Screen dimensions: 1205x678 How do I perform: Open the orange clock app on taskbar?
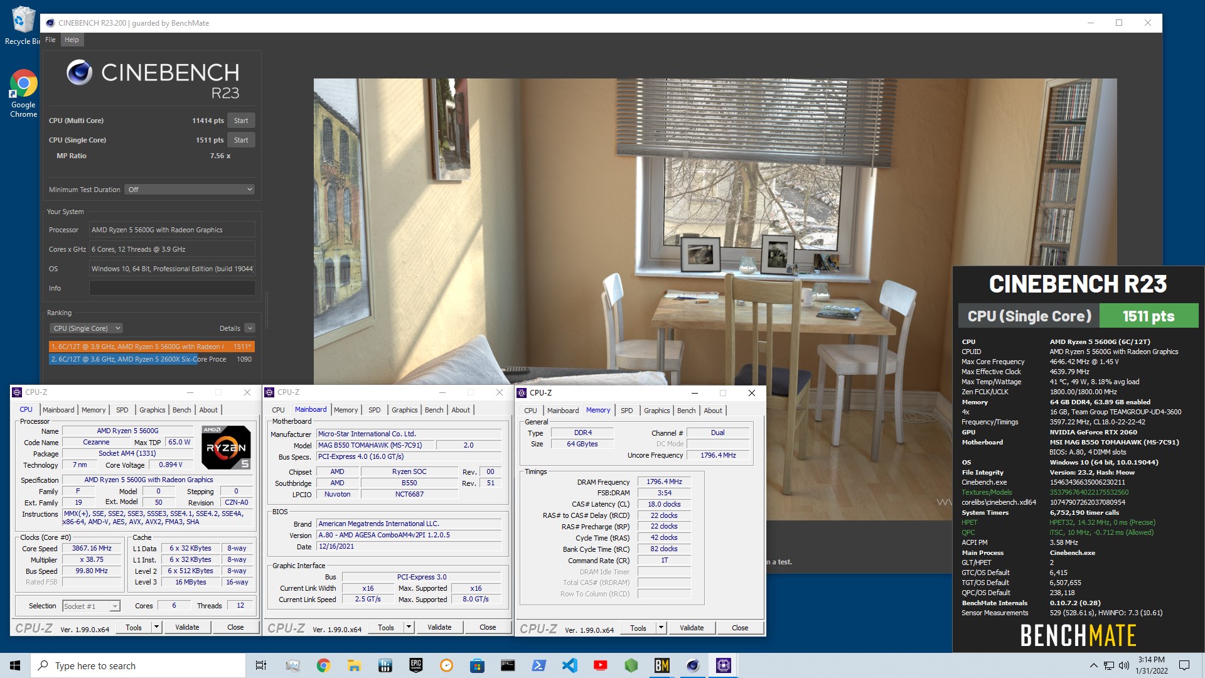pos(446,665)
